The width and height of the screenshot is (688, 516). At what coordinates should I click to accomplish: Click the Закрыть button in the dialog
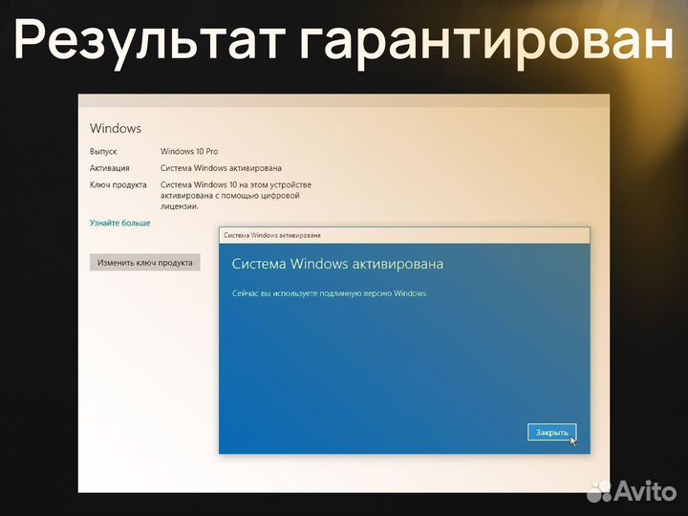551,432
